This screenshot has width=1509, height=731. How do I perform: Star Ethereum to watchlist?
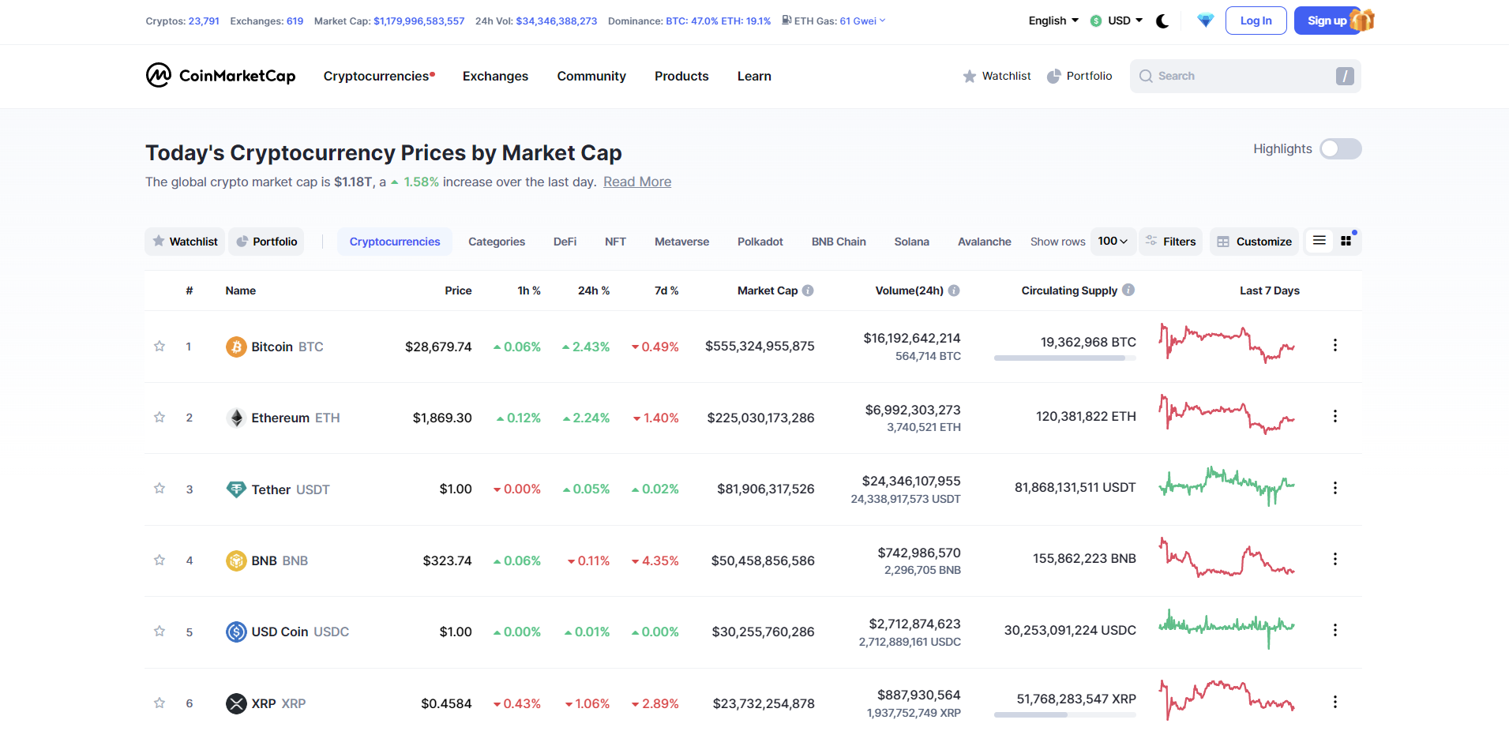click(x=160, y=417)
